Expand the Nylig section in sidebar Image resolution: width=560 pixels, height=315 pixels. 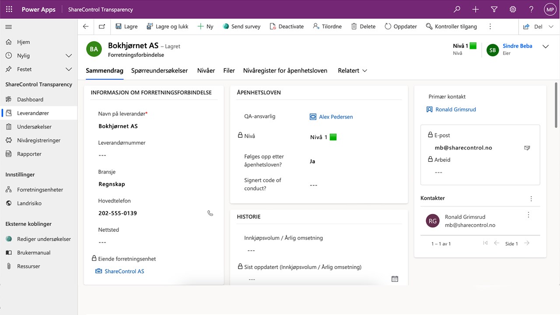(69, 56)
